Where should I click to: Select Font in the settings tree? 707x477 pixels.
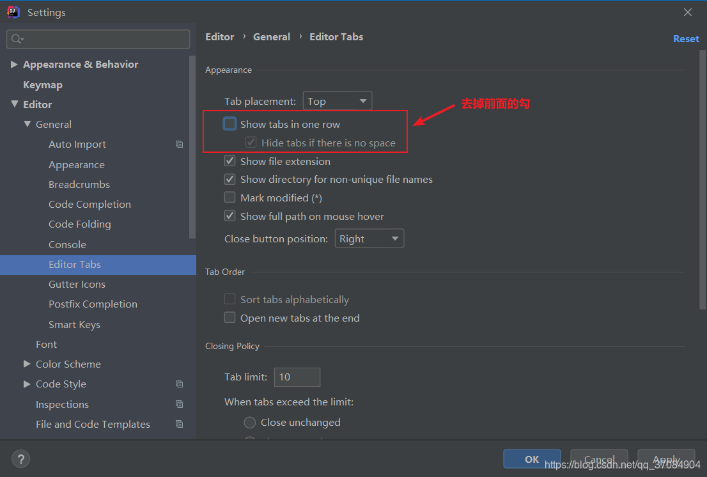click(x=47, y=345)
